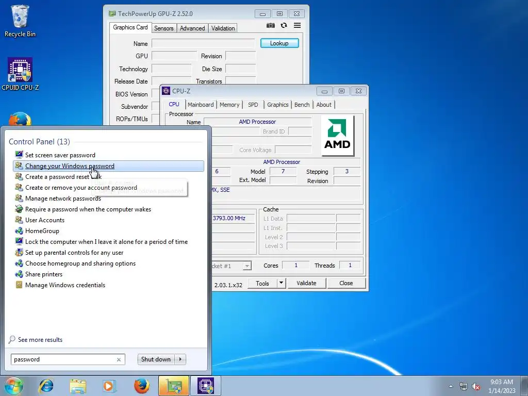Image resolution: width=528 pixels, height=396 pixels.
Task: Switch to CPU-Z Mainboard tab
Action: pyautogui.click(x=201, y=105)
